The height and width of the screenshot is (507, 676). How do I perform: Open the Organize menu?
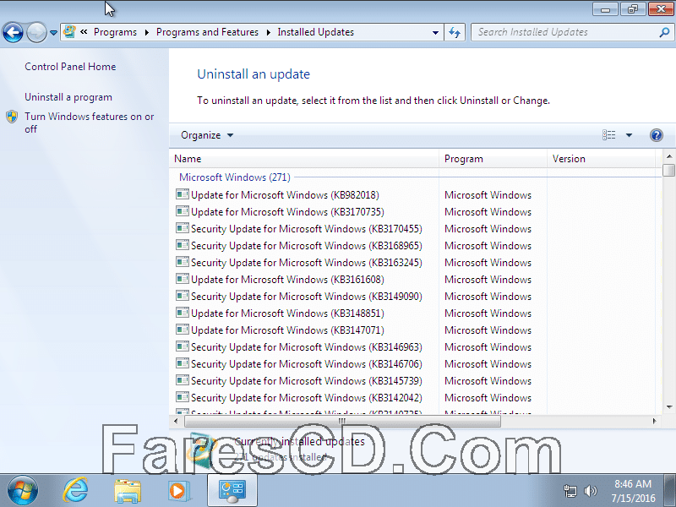tap(207, 135)
